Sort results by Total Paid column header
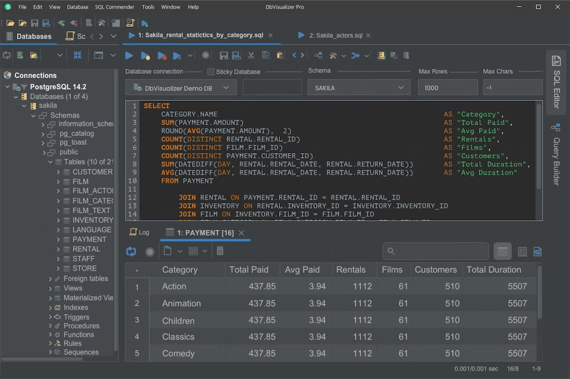 248,270
